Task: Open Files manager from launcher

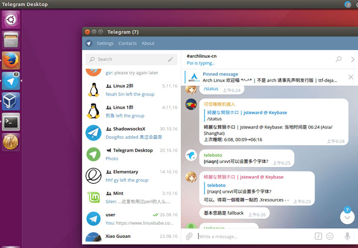Action: [x=11, y=40]
